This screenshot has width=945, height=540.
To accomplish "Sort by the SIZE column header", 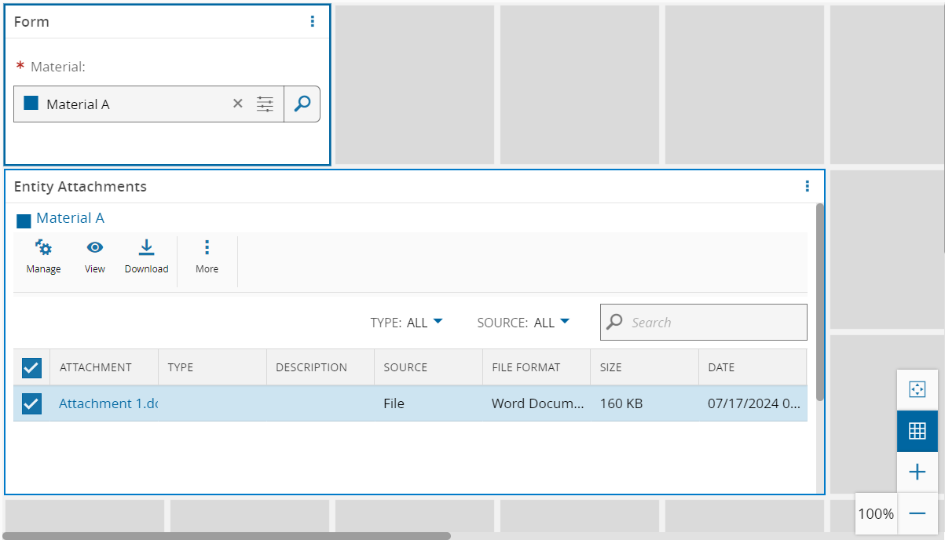I will (x=644, y=367).
